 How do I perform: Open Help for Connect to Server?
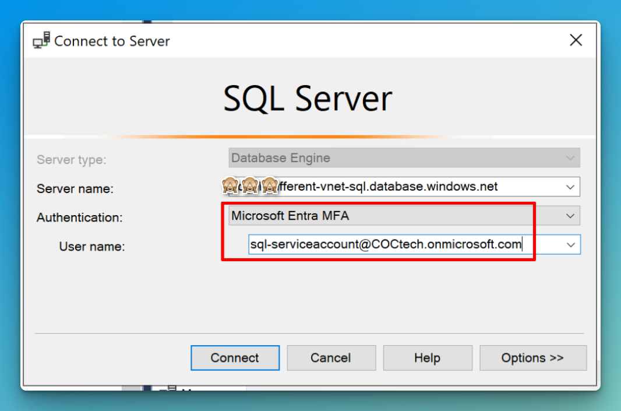pos(428,358)
